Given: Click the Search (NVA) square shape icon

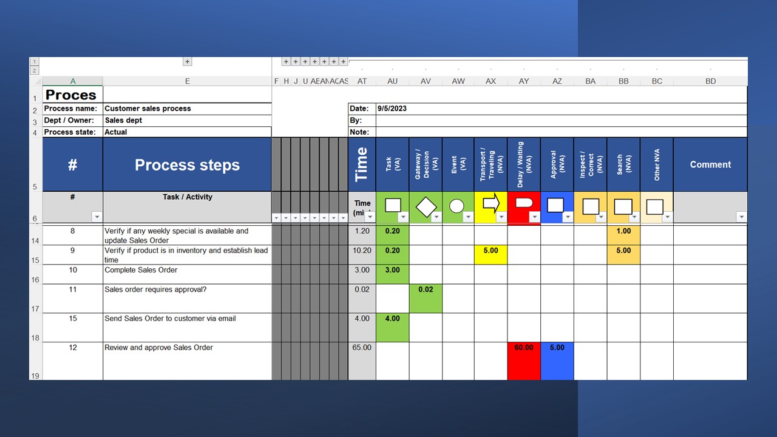Looking at the screenshot, I should [x=623, y=206].
